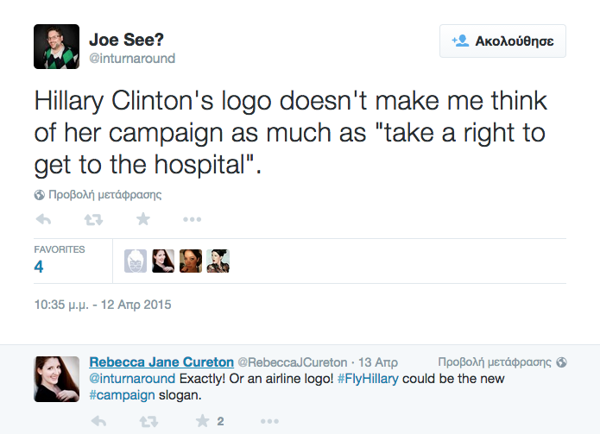Viewport: 600px width, 434px height.
Task: Open Joe See's profile picture
Action: 57,47
